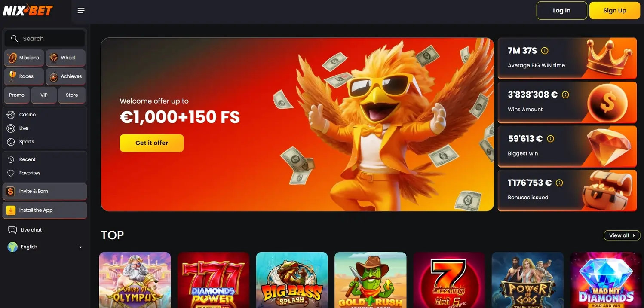The image size is (644, 308).
Task: Click info icon next to Bonuses issued amount
Action: pos(559,183)
